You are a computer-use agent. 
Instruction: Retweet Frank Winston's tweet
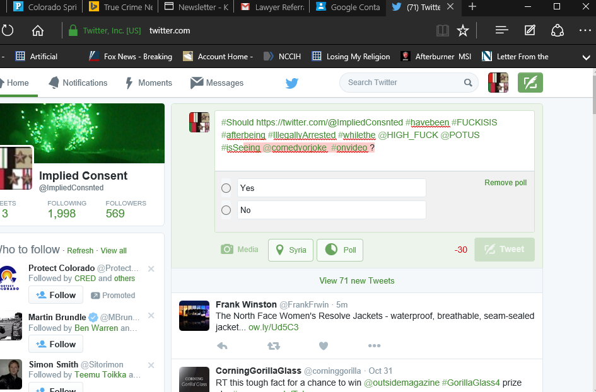[x=274, y=345]
